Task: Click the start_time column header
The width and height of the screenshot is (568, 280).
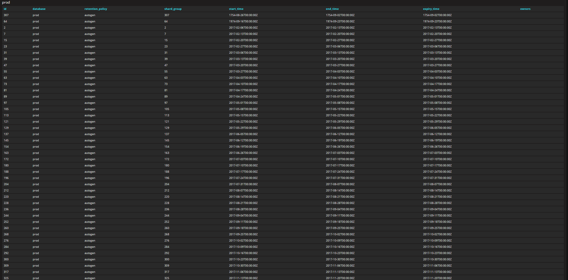Action: coord(236,9)
